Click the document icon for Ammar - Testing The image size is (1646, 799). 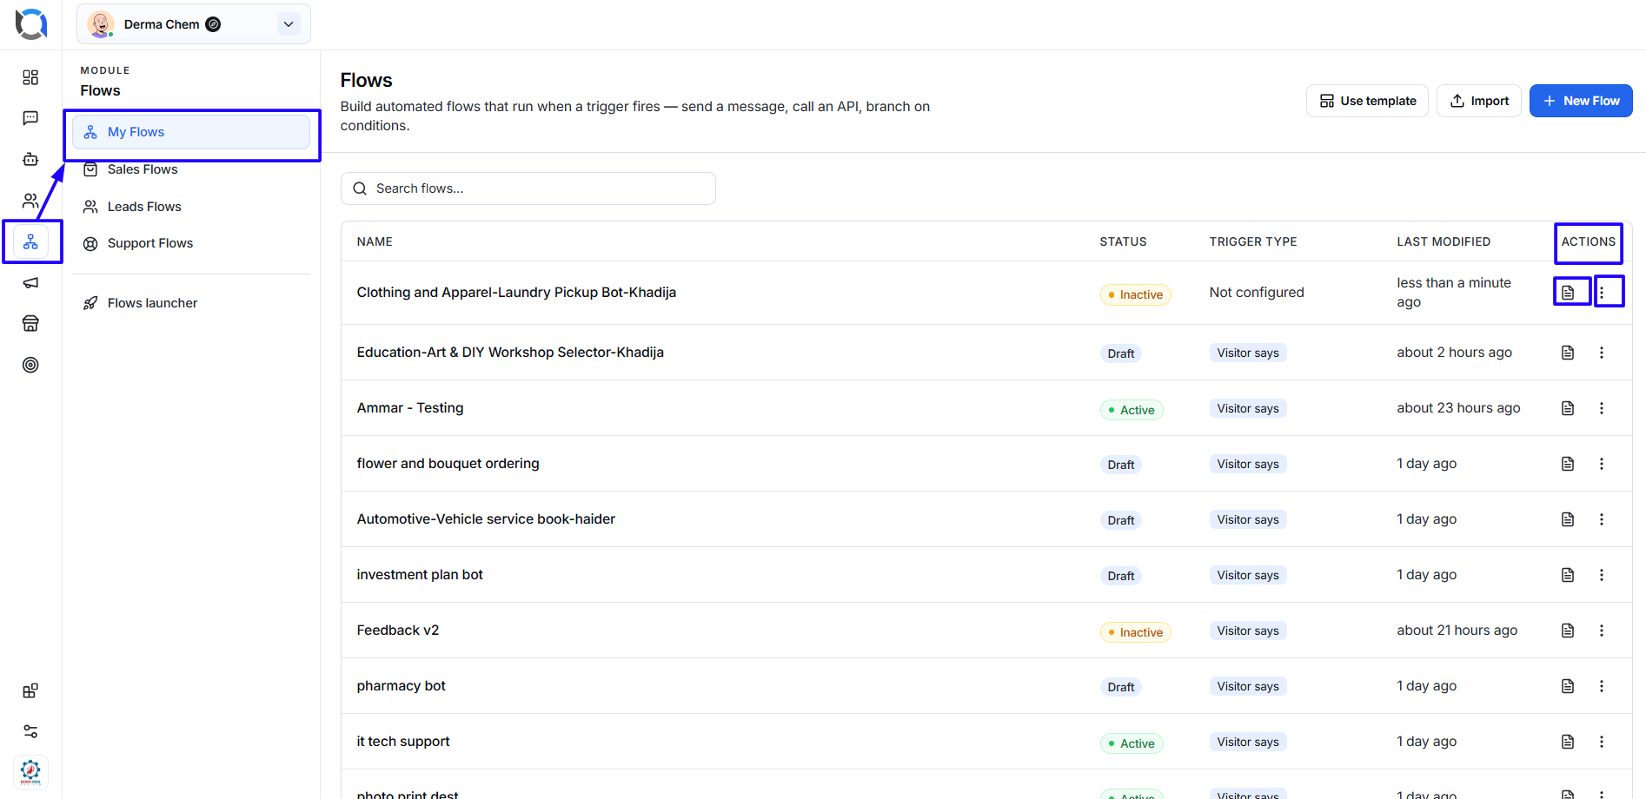point(1568,408)
